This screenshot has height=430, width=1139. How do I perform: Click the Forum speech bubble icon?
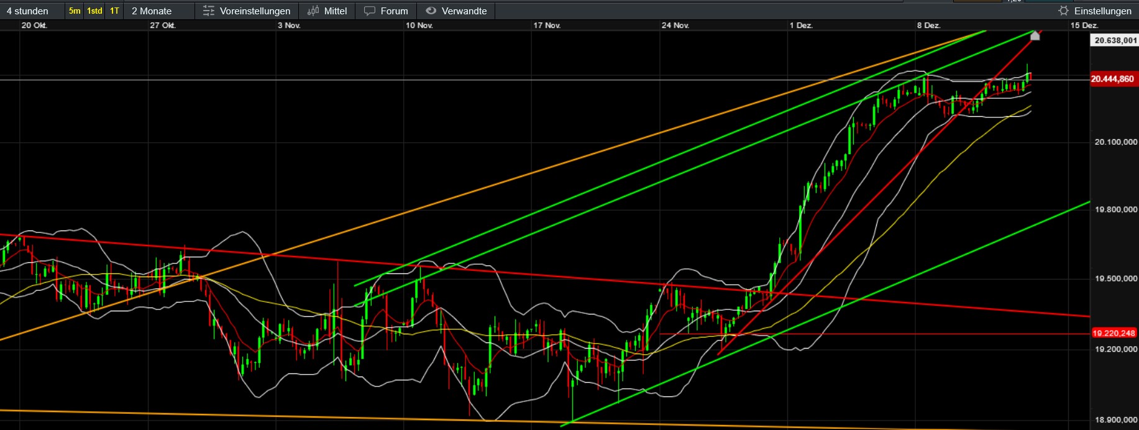370,11
